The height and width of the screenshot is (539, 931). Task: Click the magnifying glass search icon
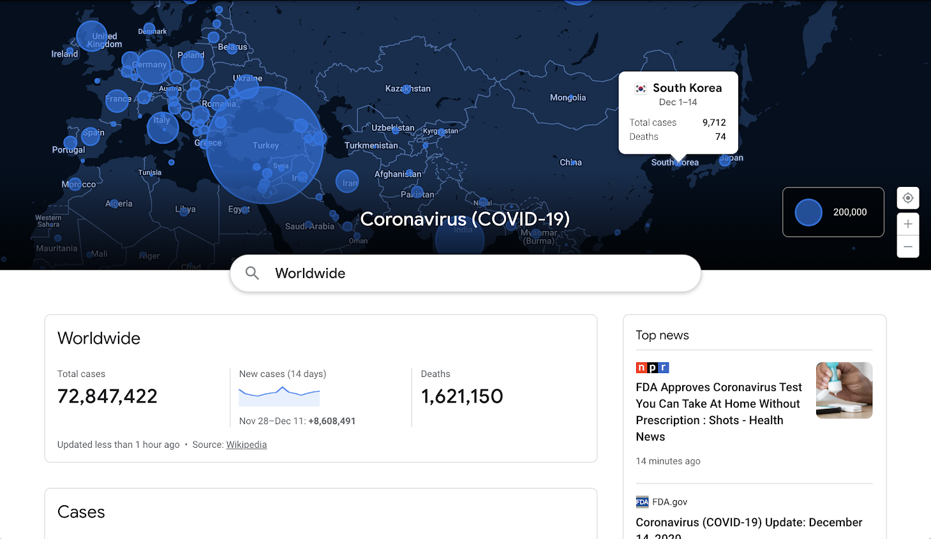pos(253,273)
